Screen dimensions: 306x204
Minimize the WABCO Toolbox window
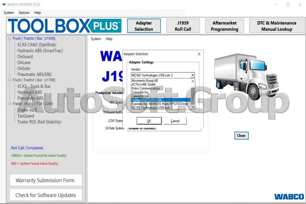pos(276,4)
